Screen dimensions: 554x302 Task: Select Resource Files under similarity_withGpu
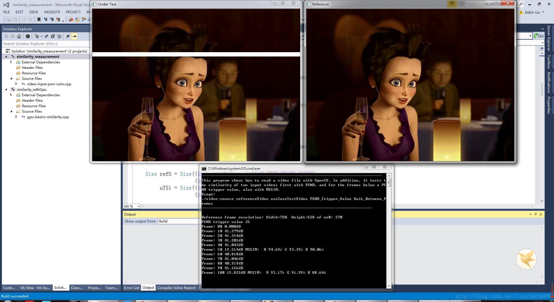click(x=34, y=106)
